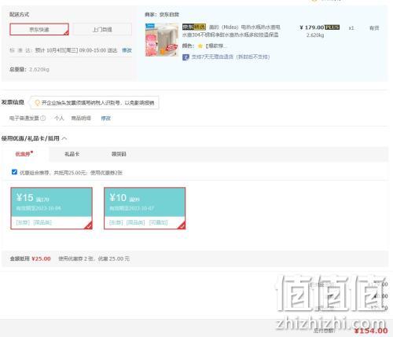Screen dimensions: 393x337
Task: Click the selected checkmark corner on ¥10 coupon
Action: [x=182, y=225]
